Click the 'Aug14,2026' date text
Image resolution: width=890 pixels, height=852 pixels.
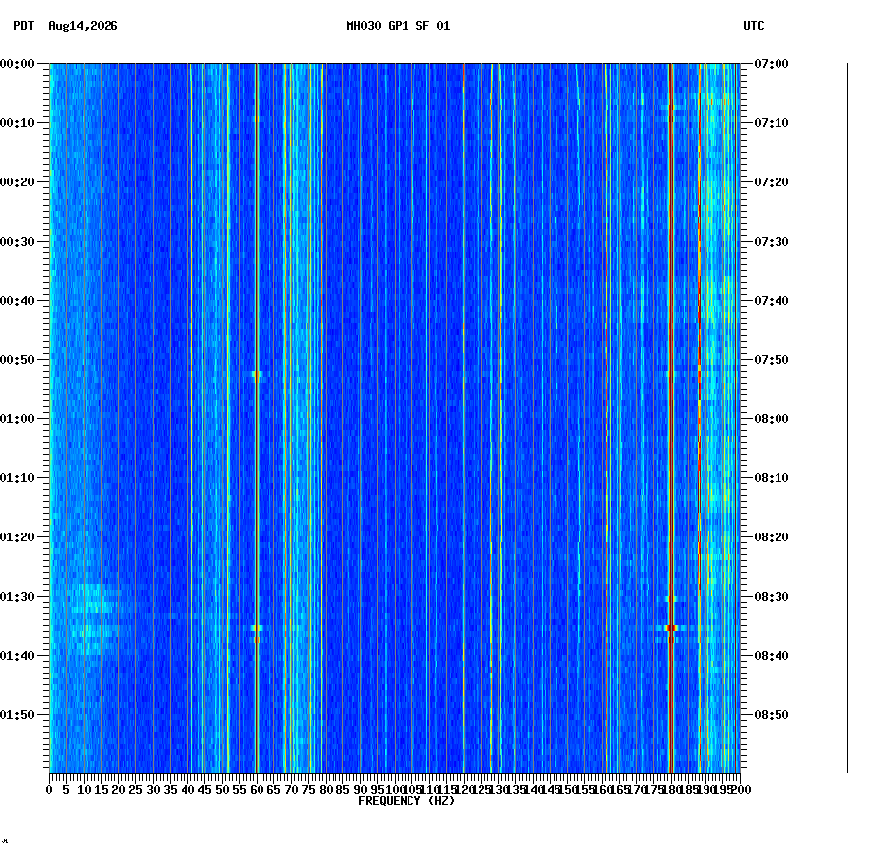click(83, 26)
